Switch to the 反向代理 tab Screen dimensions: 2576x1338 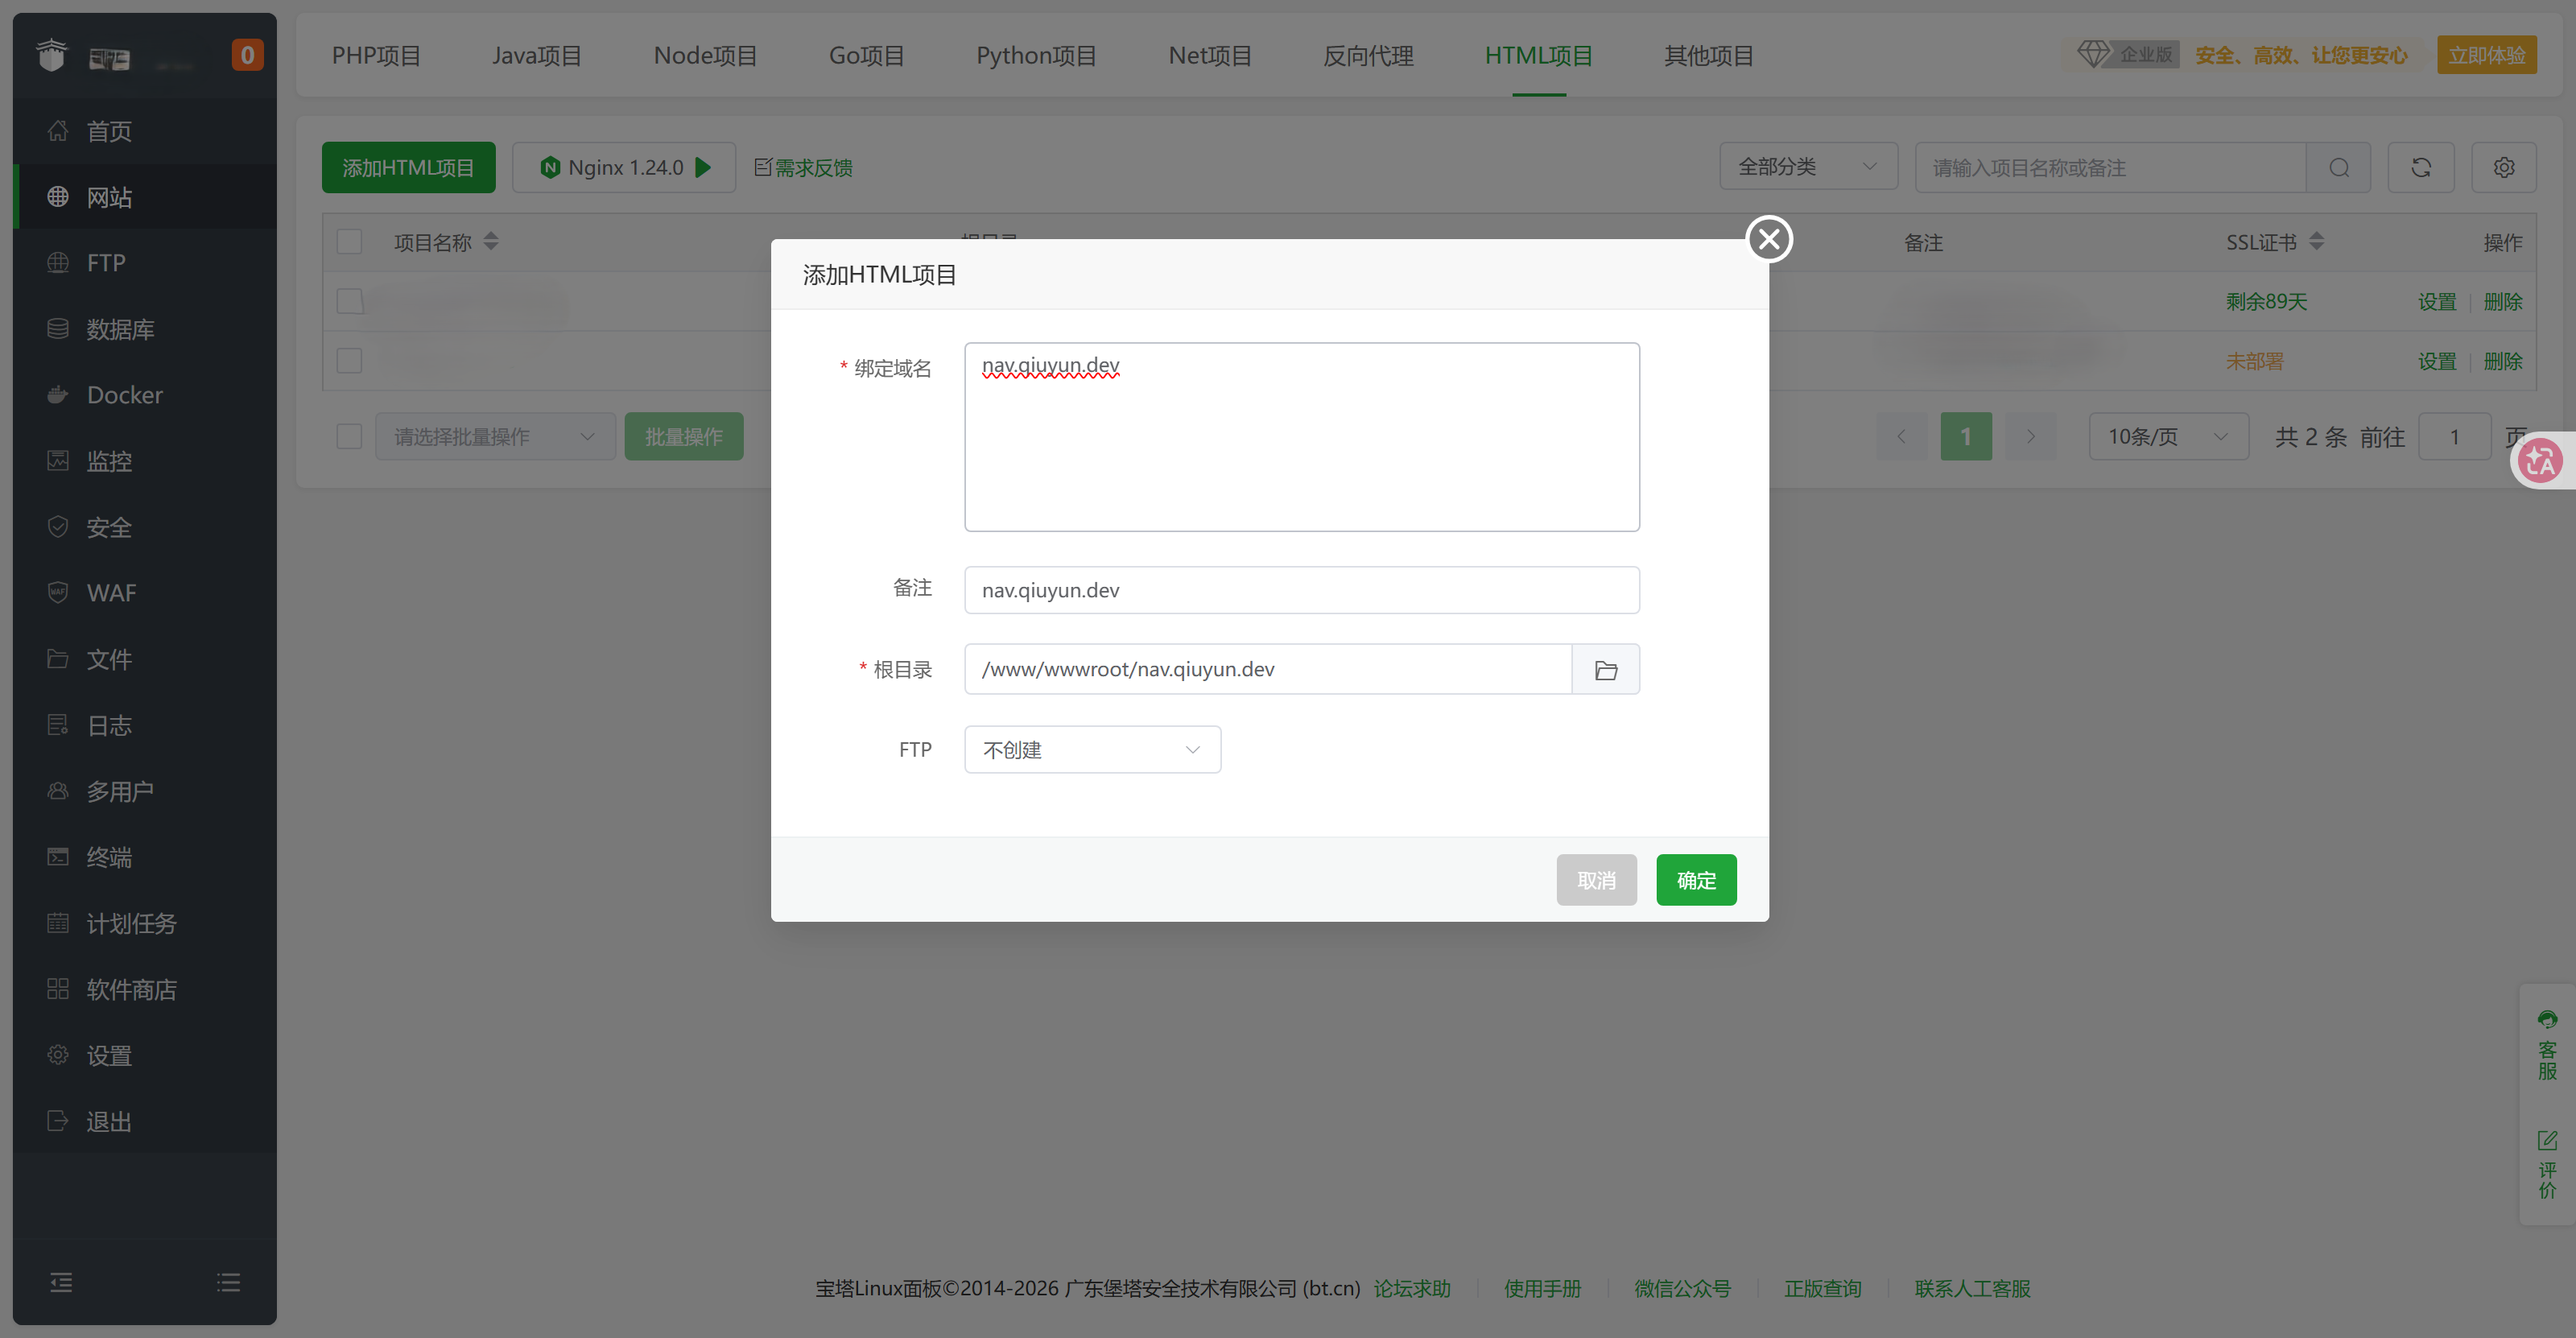click(1368, 56)
